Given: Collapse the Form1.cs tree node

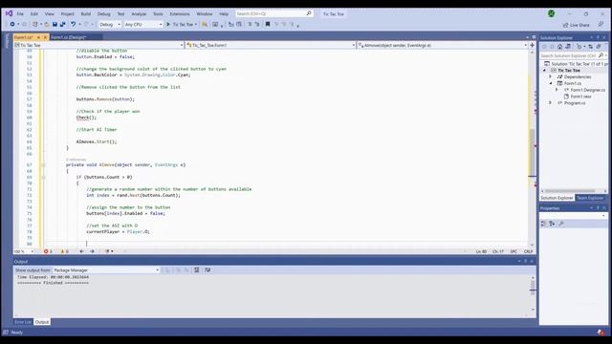Looking at the screenshot, I should tap(551, 83).
